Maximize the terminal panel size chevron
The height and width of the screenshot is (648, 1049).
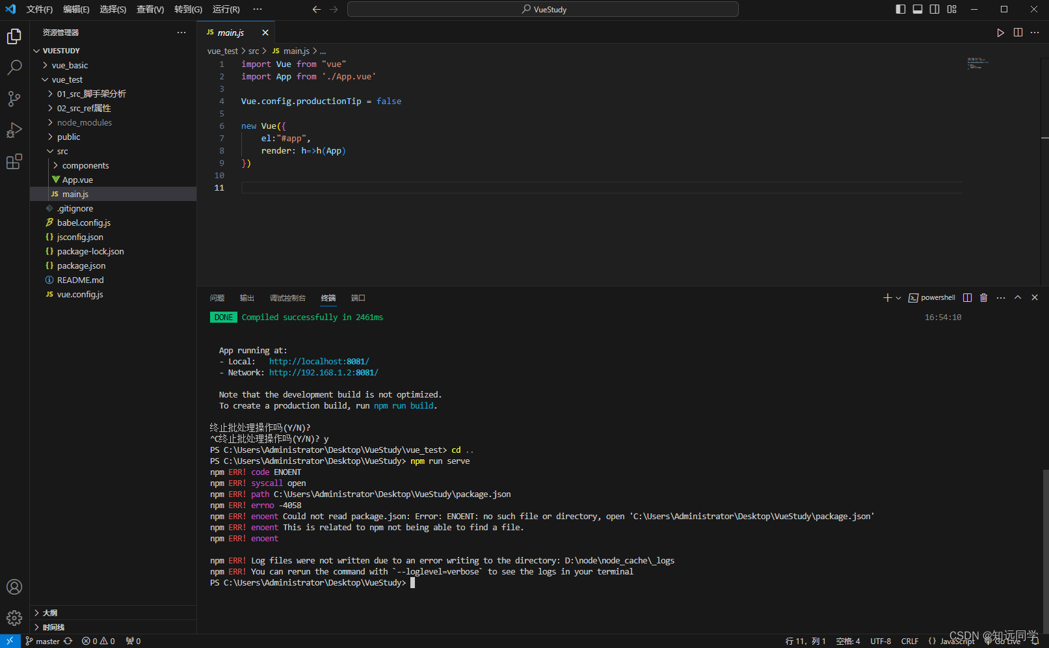(1018, 297)
